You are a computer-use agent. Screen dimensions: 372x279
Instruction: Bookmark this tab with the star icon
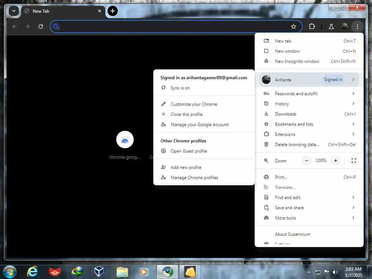(294, 26)
